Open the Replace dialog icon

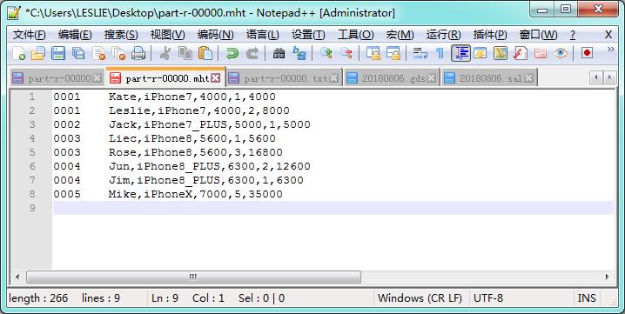[x=299, y=53]
